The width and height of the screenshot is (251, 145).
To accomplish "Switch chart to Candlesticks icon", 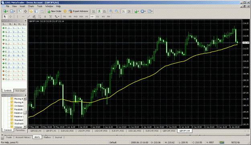I will (99, 11).
